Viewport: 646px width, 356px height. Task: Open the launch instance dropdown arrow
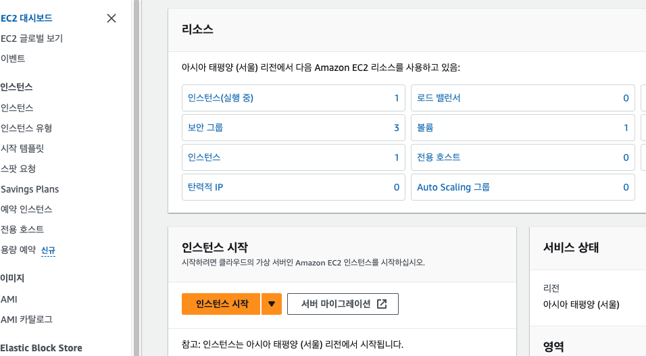click(x=272, y=304)
